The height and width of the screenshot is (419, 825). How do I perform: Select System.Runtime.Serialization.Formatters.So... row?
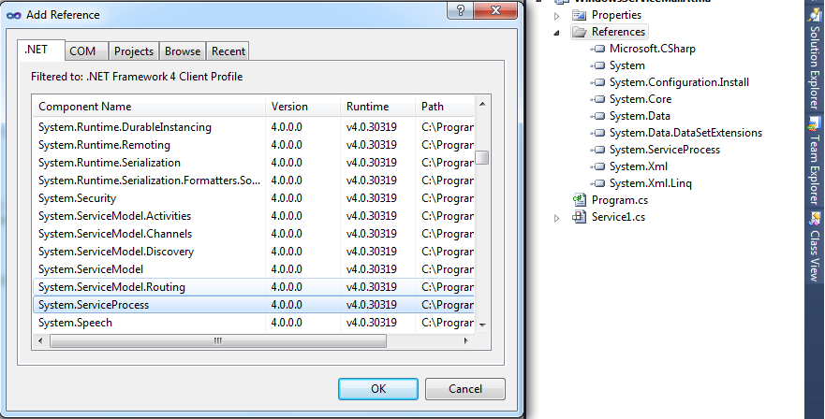pos(253,181)
